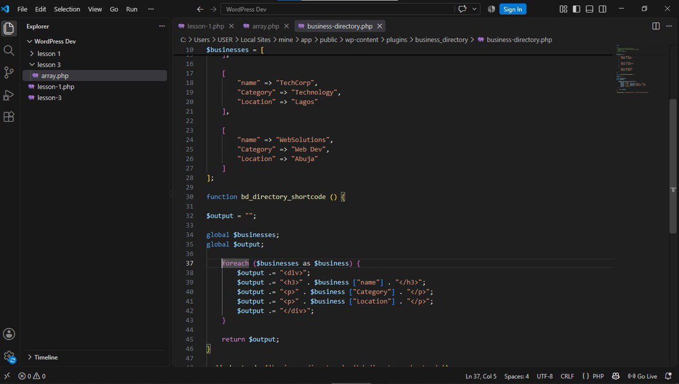Open the Accounts menu icon
679x384 pixels.
pos(8,334)
